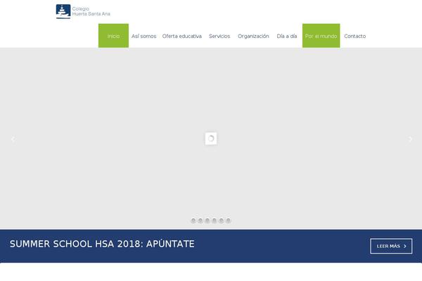Go to previous slide arrow

13,139
